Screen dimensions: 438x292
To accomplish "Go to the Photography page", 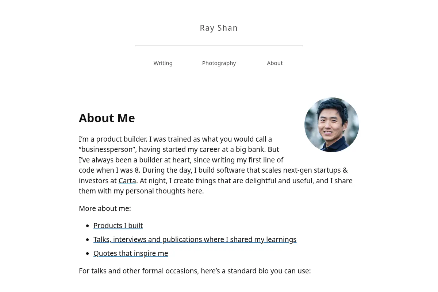I will [x=219, y=63].
